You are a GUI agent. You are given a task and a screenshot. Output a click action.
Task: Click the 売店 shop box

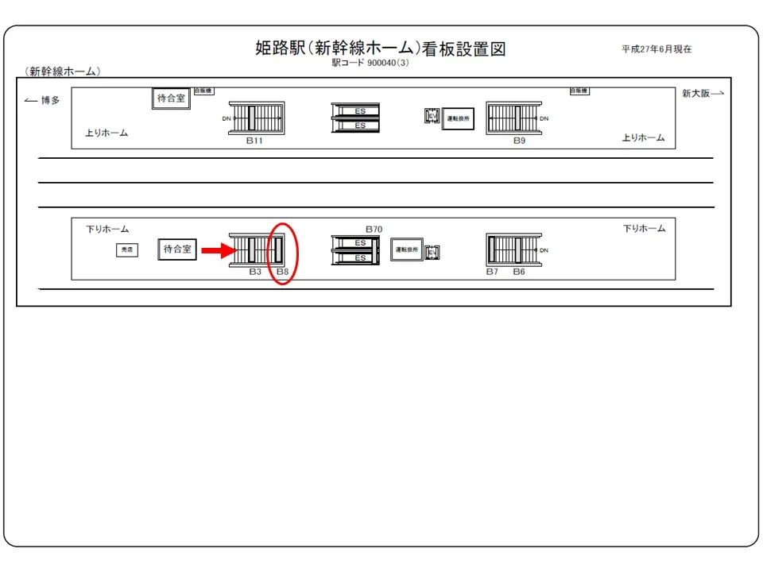point(126,249)
